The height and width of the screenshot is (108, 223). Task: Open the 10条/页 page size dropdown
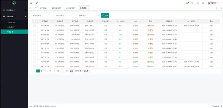click(x=87, y=71)
